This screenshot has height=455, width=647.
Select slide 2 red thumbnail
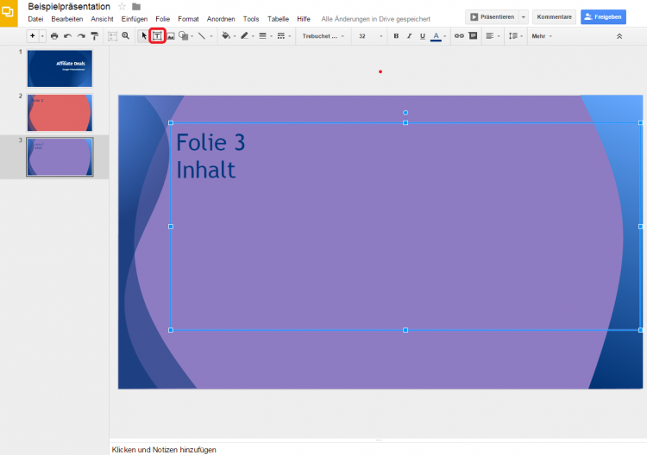coord(60,113)
